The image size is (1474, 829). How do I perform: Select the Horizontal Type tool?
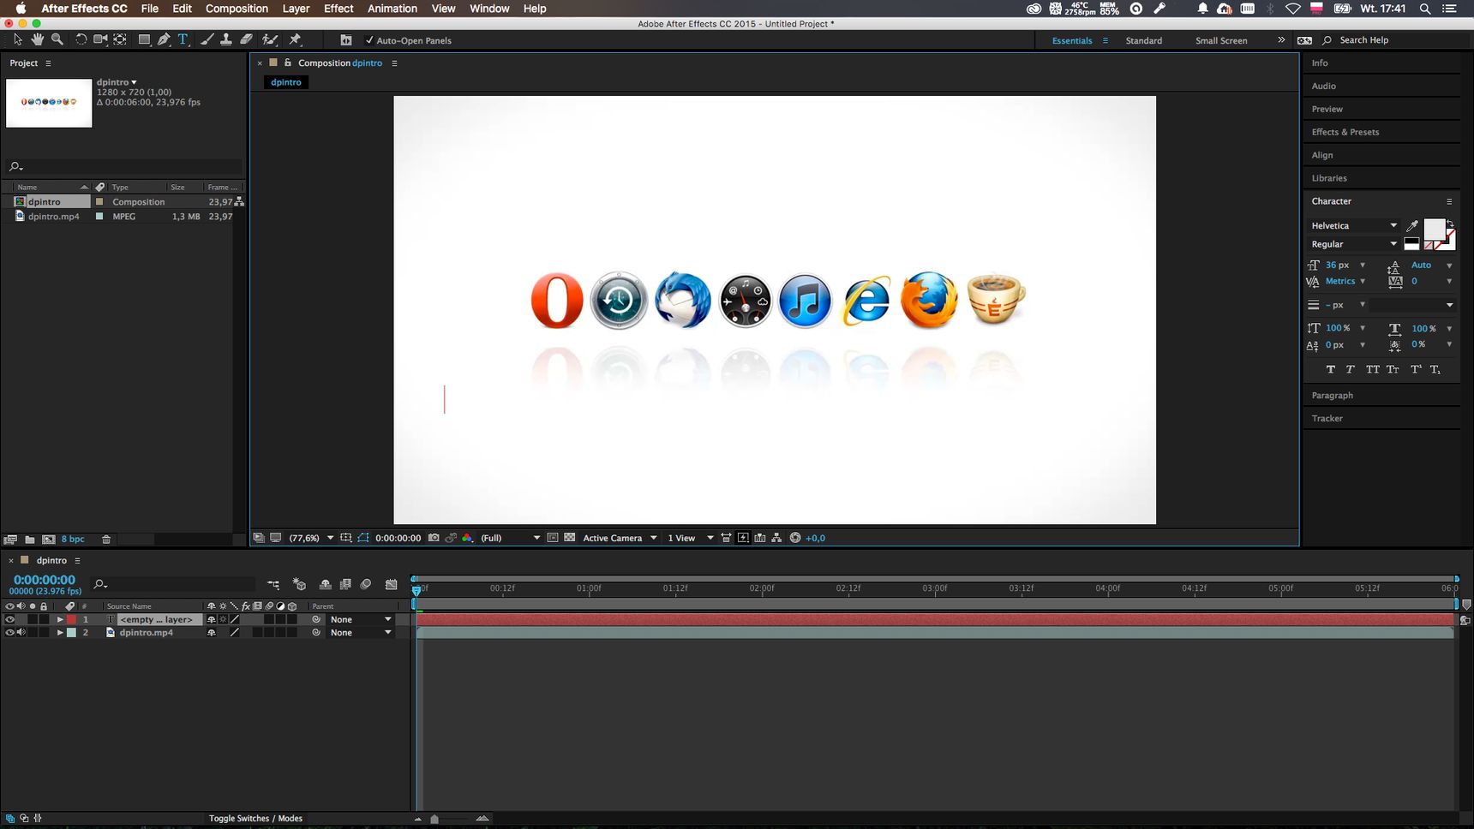tap(183, 39)
